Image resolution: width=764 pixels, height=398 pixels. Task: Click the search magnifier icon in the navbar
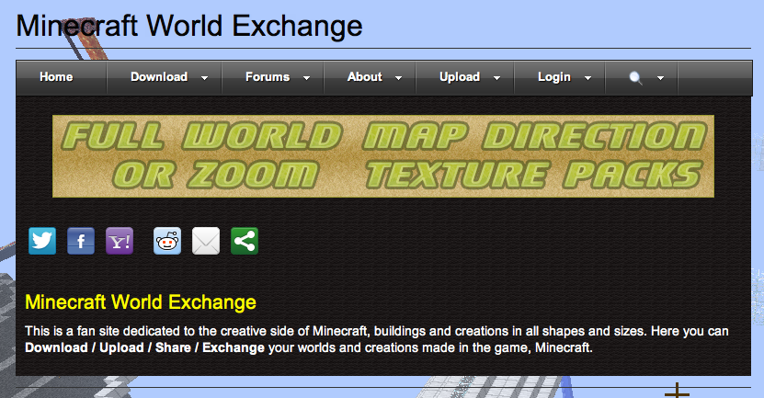coord(635,77)
